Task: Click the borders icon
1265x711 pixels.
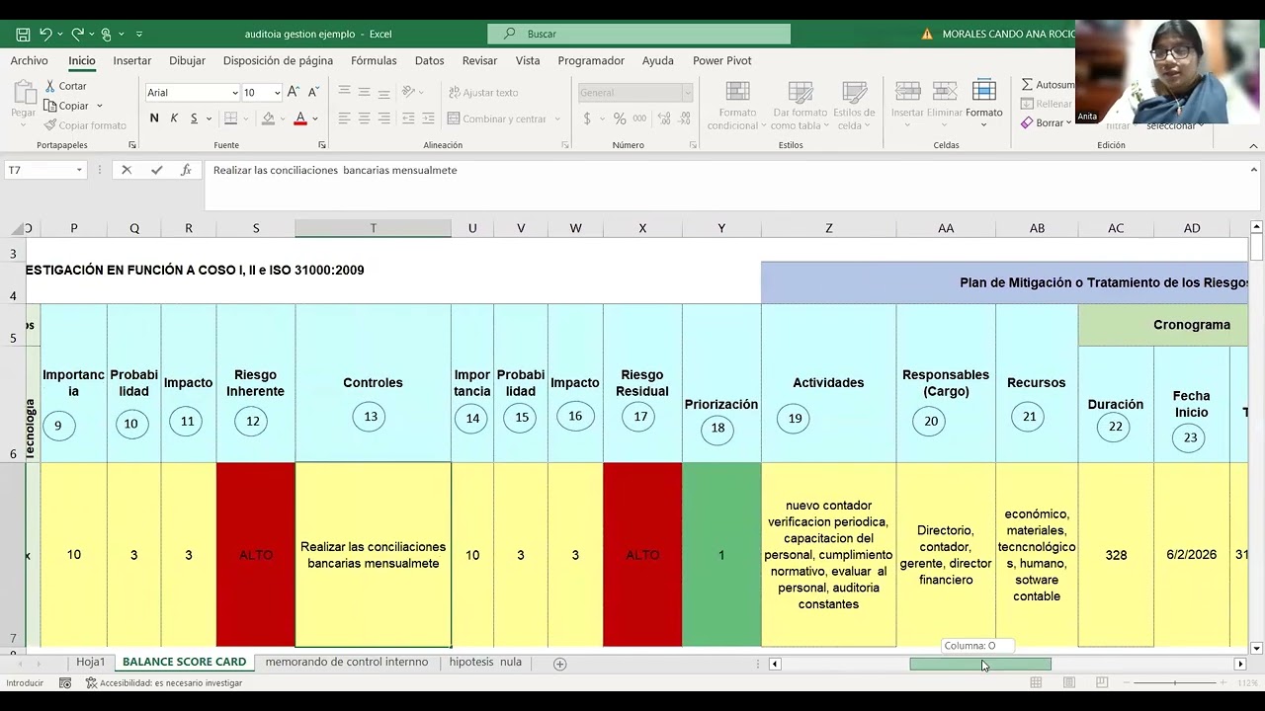Action: pos(230,118)
